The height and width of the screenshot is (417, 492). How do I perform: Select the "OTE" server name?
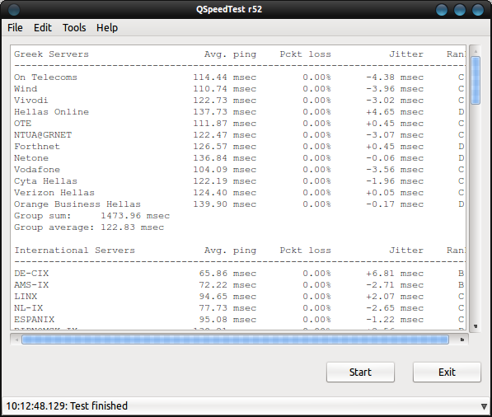[x=22, y=124]
